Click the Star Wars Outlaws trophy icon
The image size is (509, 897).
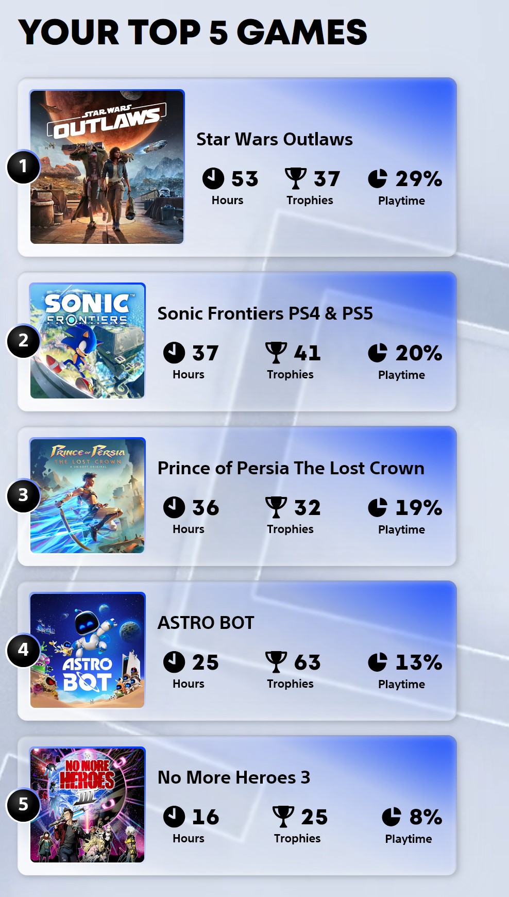pyautogui.click(x=296, y=178)
